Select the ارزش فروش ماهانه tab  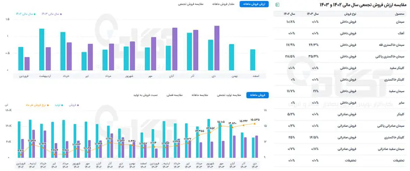254,4
